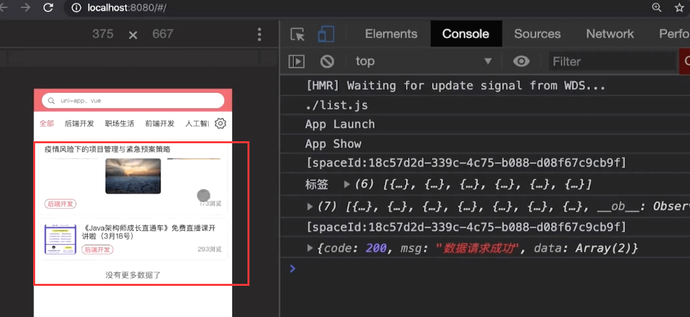Click 后端开发 tag on the first article
Screen dimensions: 690x317
click(x=60, y=204)
